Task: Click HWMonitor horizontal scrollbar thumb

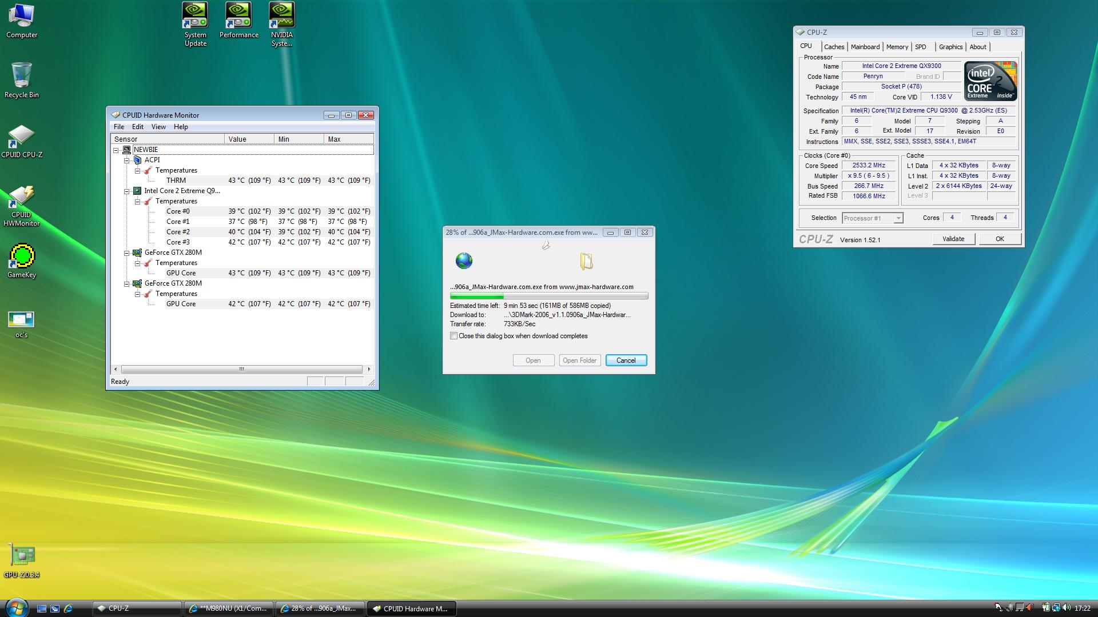Action: (241, 369)
